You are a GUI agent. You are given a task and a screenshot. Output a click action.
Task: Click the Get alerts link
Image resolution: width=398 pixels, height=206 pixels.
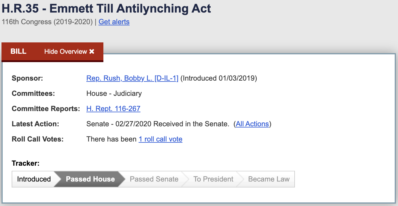(x=114, y=22)
